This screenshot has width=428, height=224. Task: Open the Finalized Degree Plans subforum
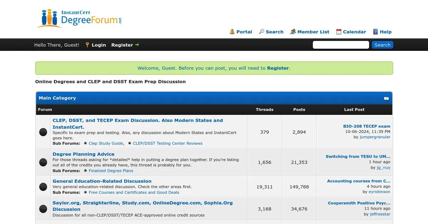tap(111, 171)
